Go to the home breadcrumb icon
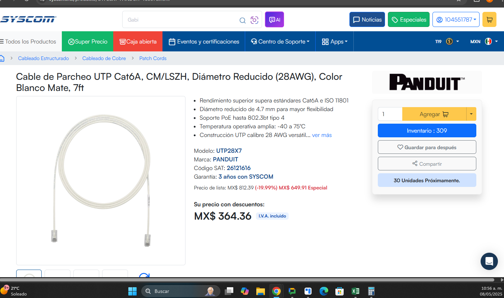The height and width of the screenshot is (298, 504). coord(2,58)
